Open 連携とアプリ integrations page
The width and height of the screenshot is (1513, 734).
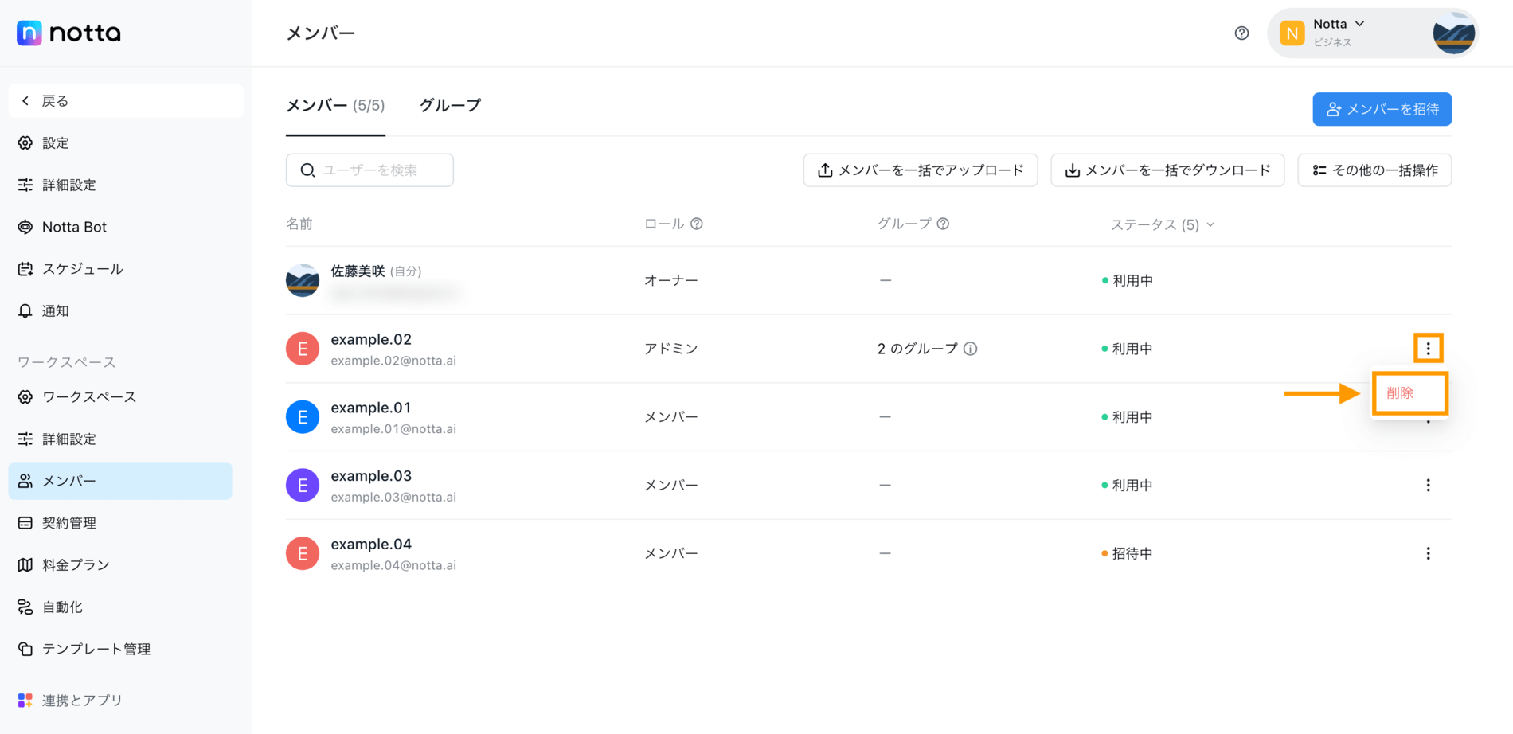(x=81, y=700)
